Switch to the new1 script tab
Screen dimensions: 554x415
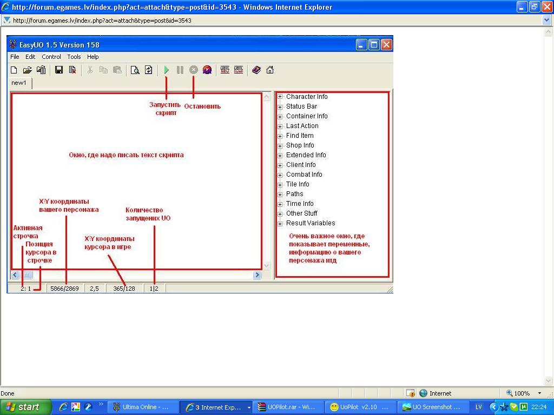pyautogui.click(x=19, y=83)
